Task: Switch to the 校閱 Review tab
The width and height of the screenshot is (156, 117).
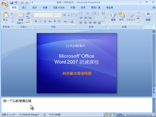Action: coord(73,8)
